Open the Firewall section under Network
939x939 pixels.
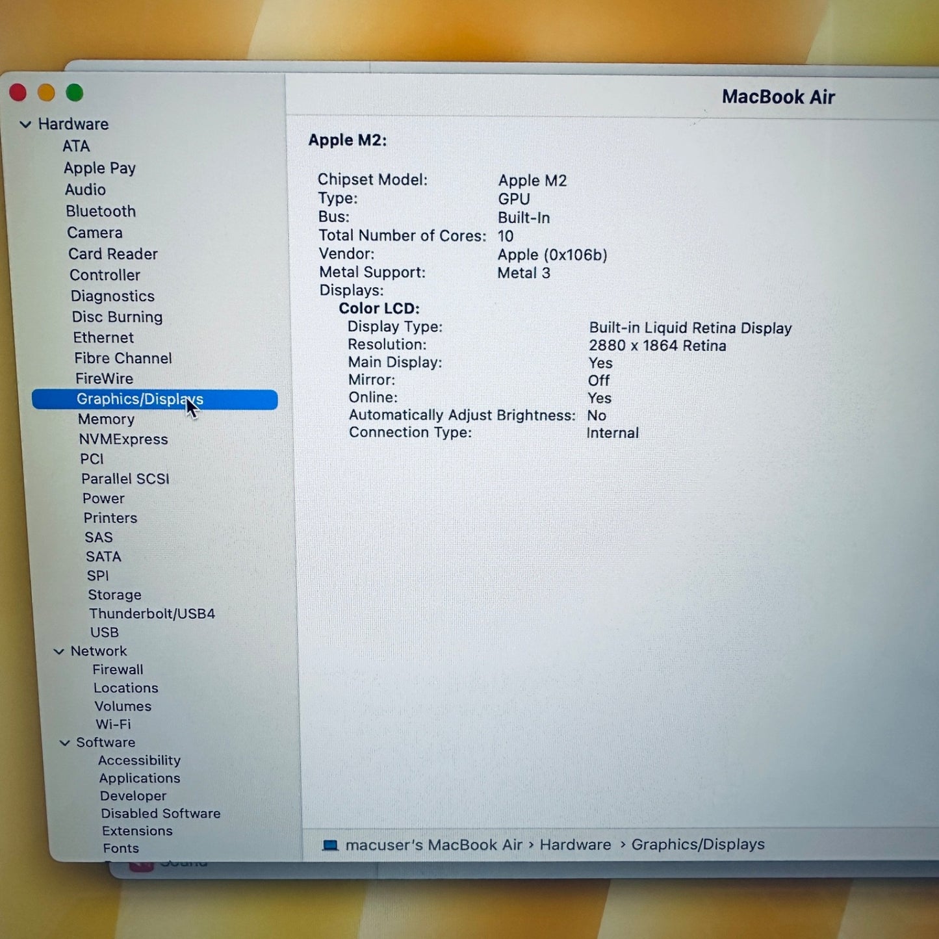pos(118,669)
